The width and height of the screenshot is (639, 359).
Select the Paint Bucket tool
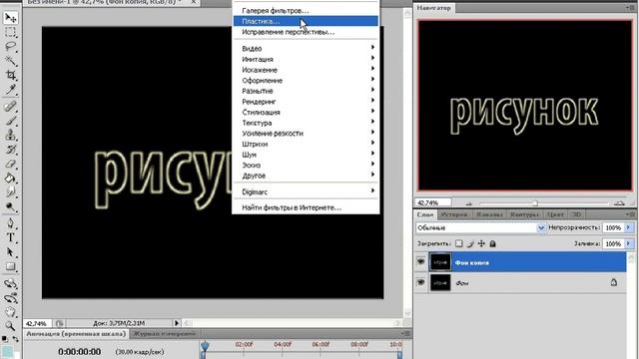coord(11,179)
